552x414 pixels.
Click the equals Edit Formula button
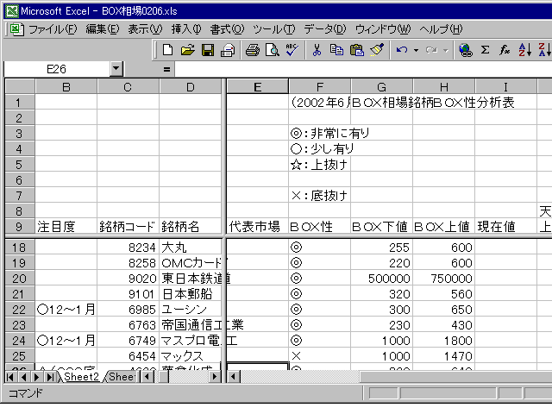pyautogui.click(x=166, y=70)
